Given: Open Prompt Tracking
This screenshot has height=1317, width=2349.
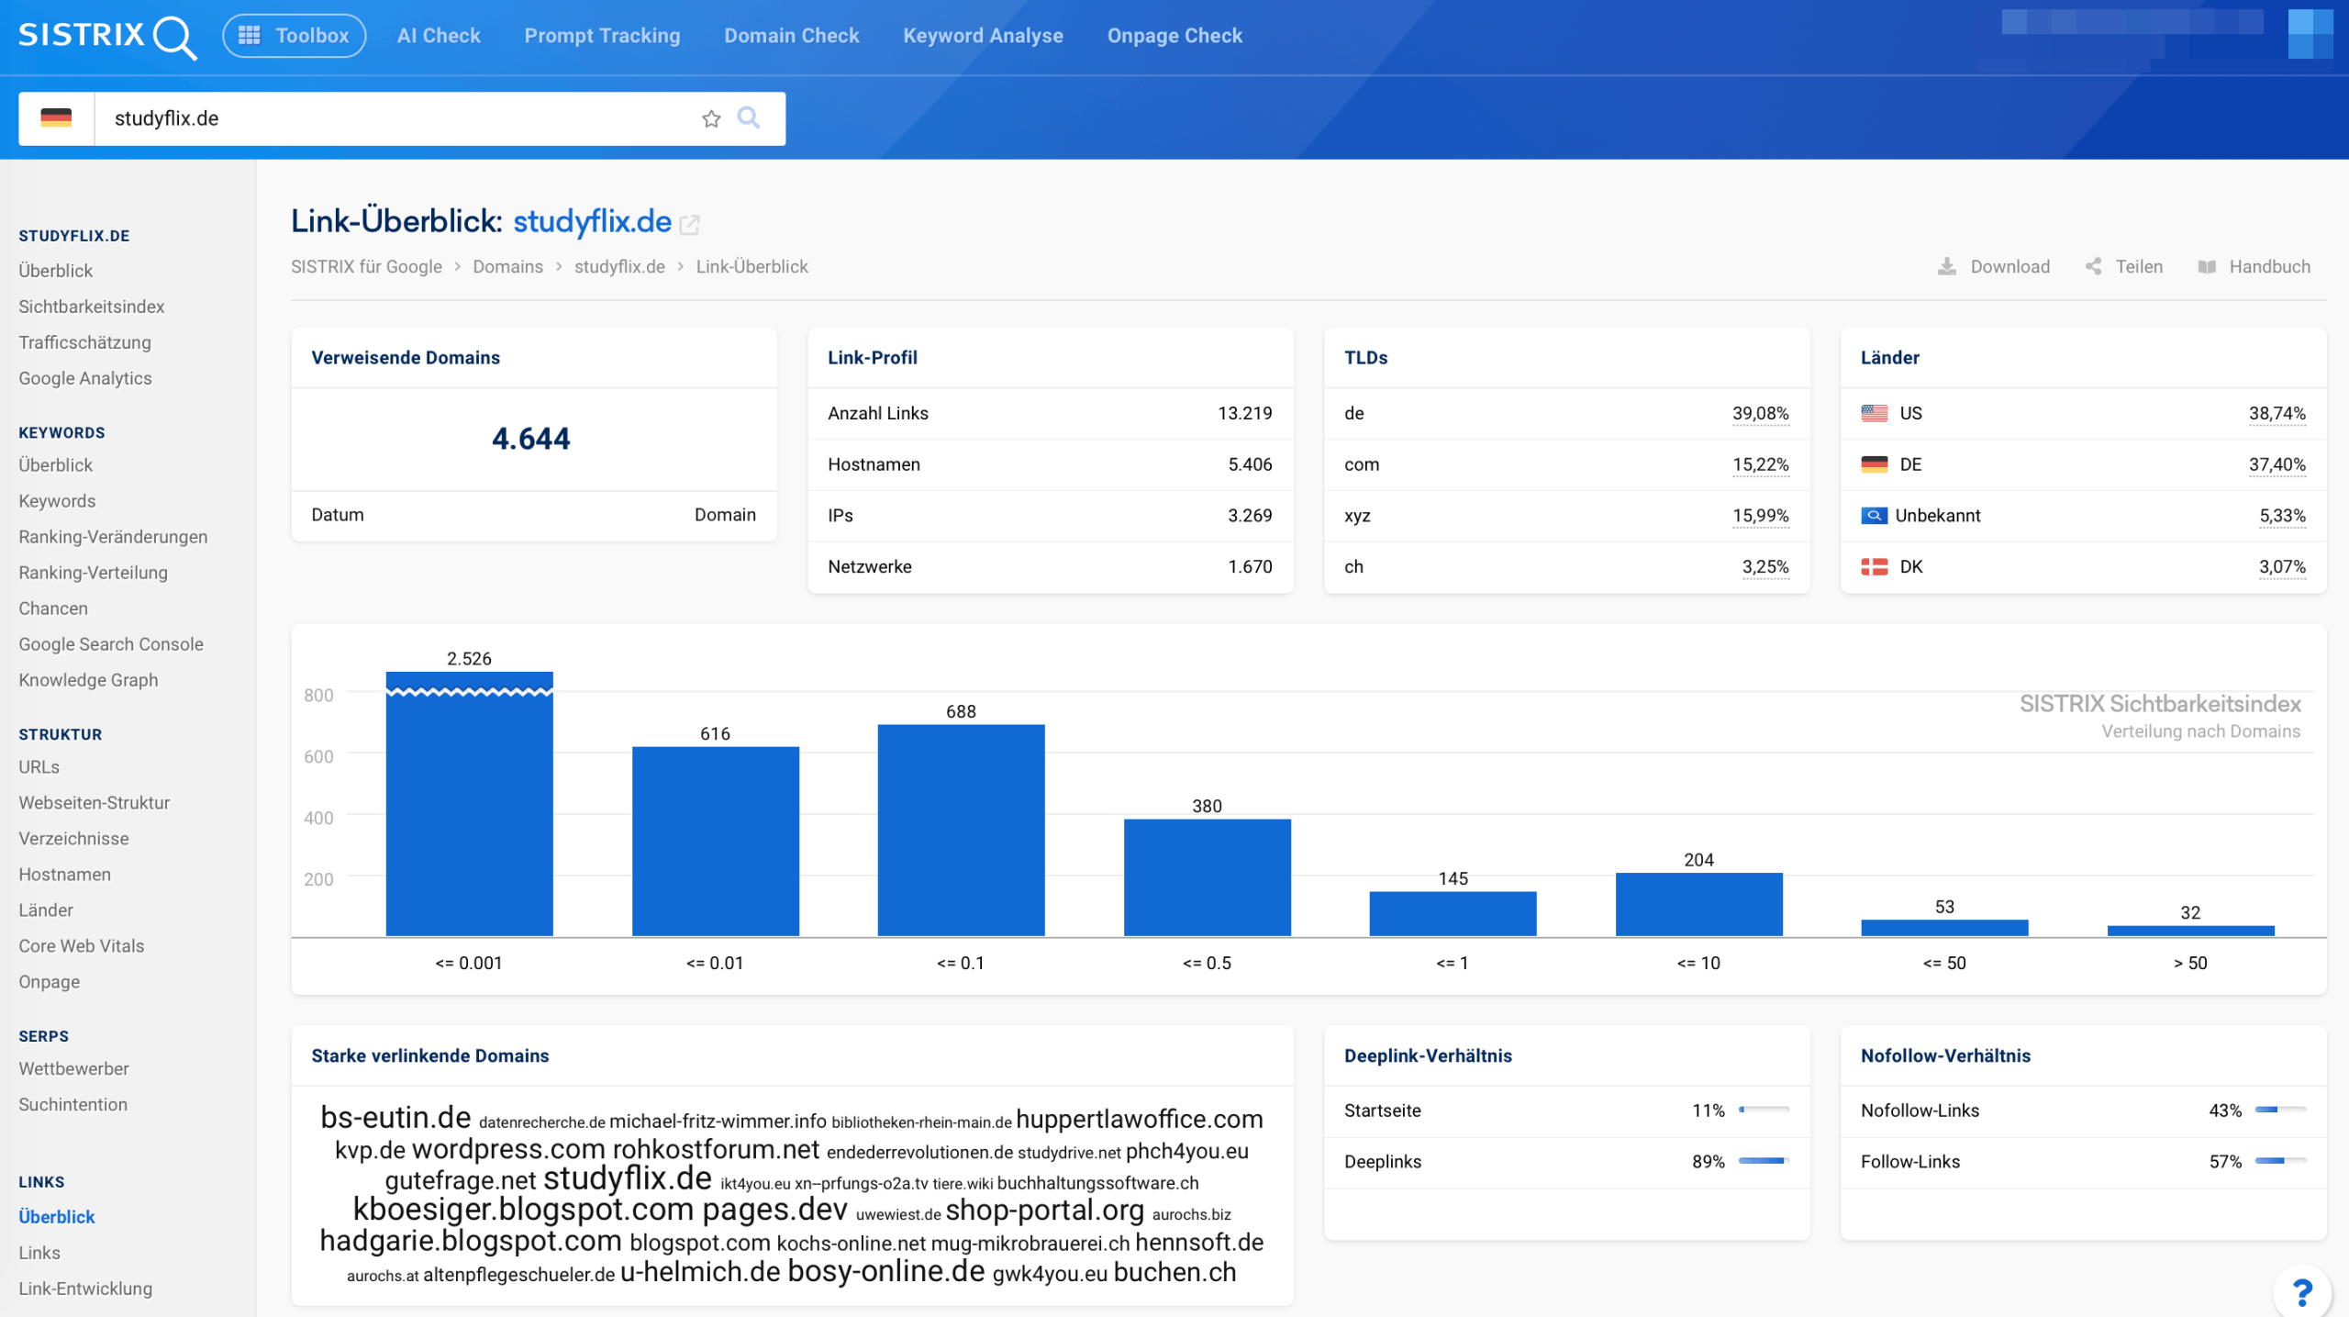Looking at the screenshot, I should (602, 36).
